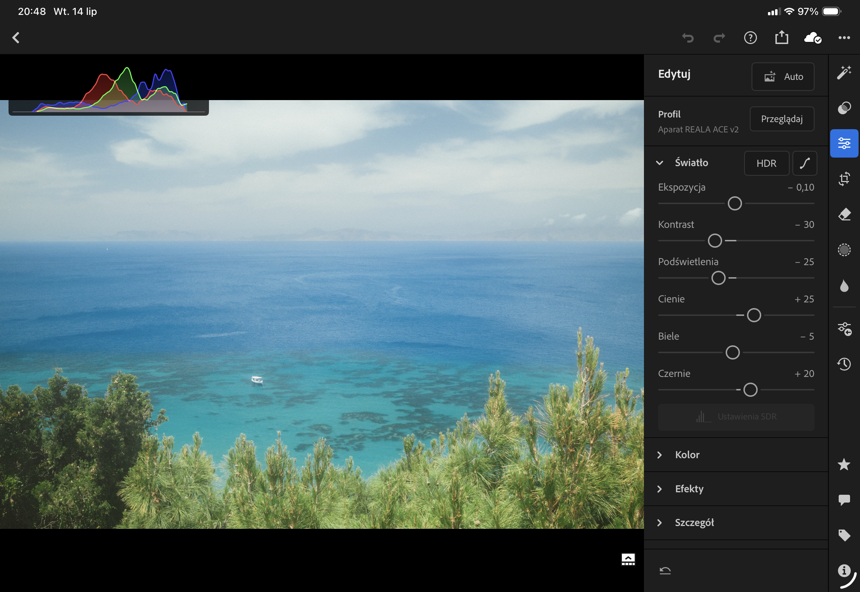The width and height of the screenshot is (860, 592).
Task: Open the info panel icon
Action: 844,570
